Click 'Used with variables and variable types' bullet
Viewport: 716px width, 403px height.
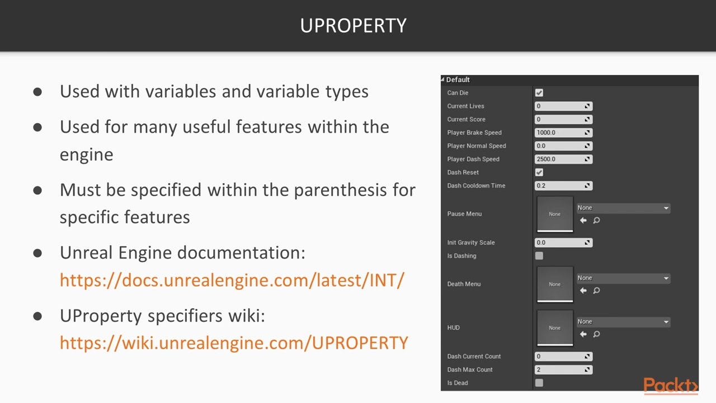(214, 91)
